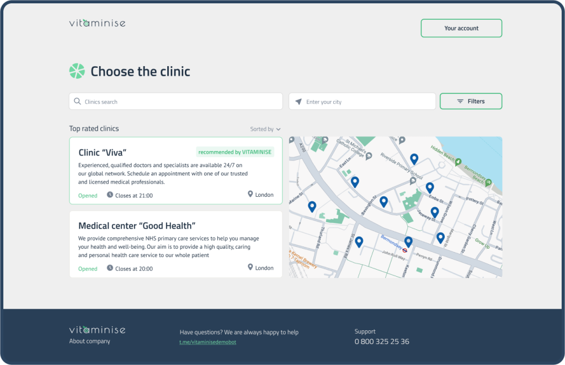
Task: Select the blue map pin beside Bevington St
Action: (x=384, y=202)
